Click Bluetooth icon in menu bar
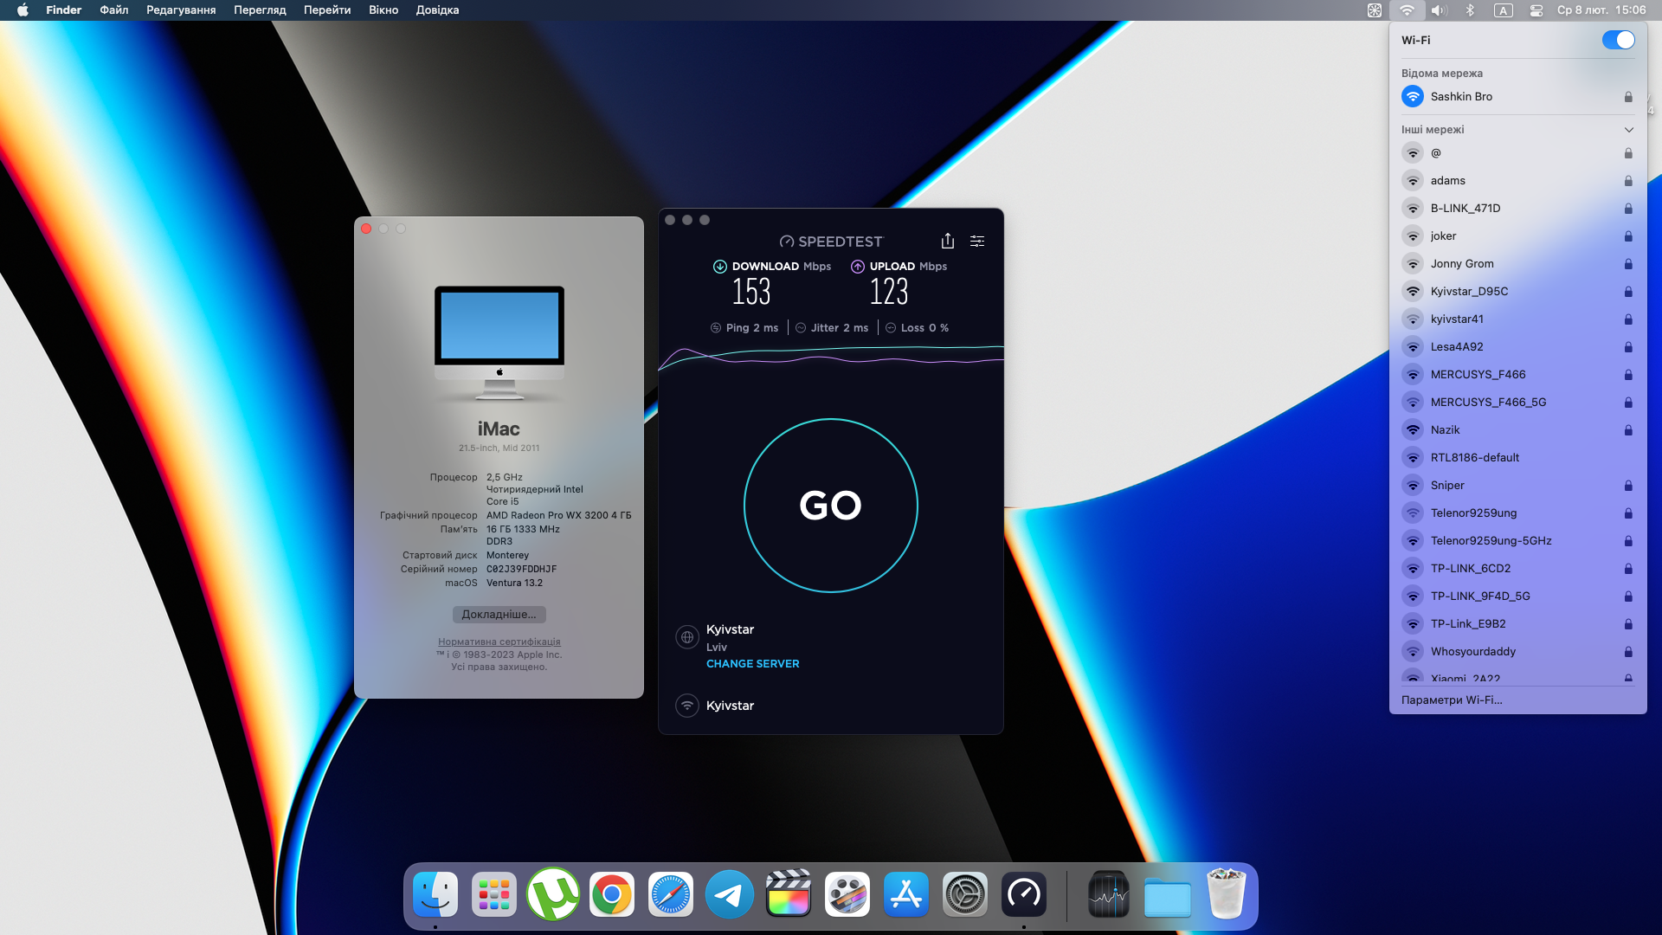1662x935 pixels. point(1470,10)
